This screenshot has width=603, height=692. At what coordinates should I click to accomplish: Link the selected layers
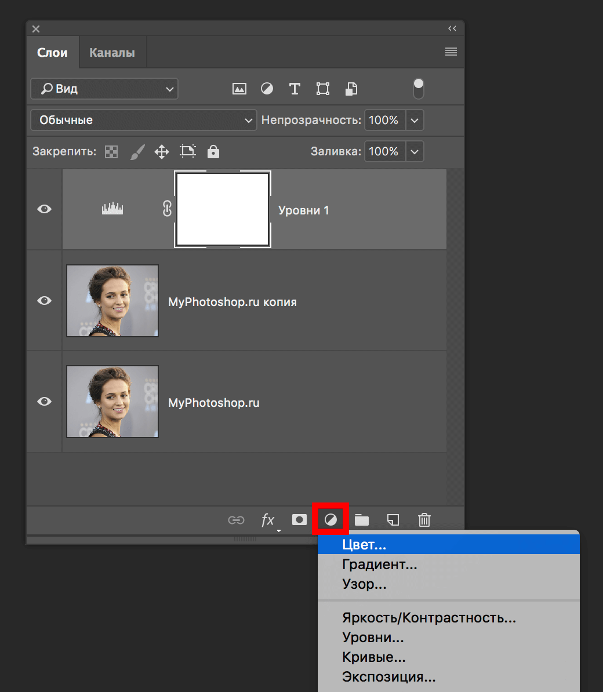[x=237, y=520]
